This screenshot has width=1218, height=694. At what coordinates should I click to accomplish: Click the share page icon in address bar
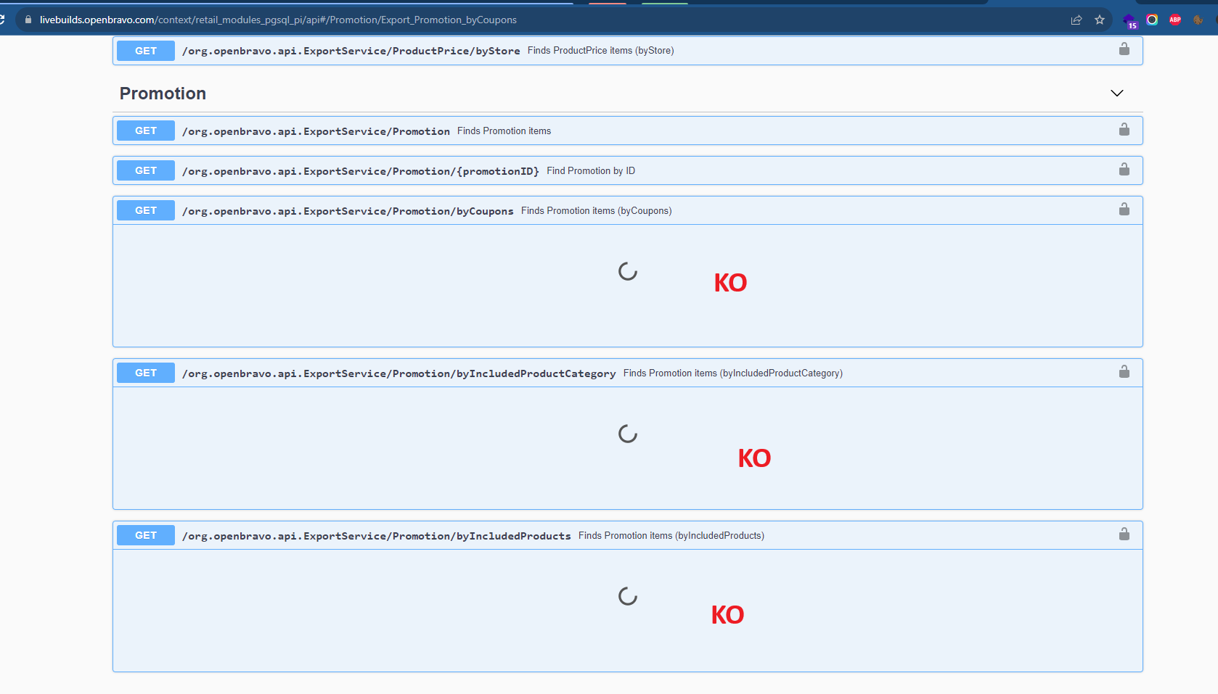(x=1076, y=20)
